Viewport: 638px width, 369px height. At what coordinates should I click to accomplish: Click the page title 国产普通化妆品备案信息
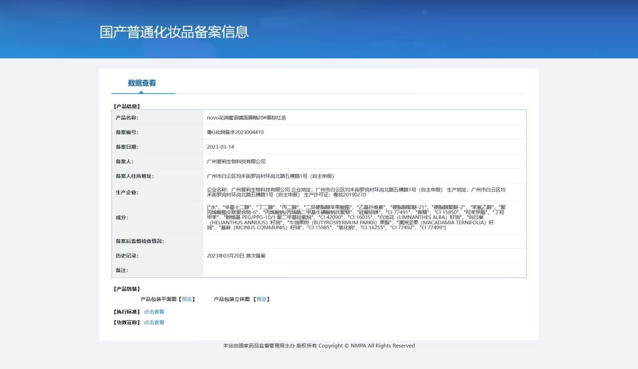174,32
